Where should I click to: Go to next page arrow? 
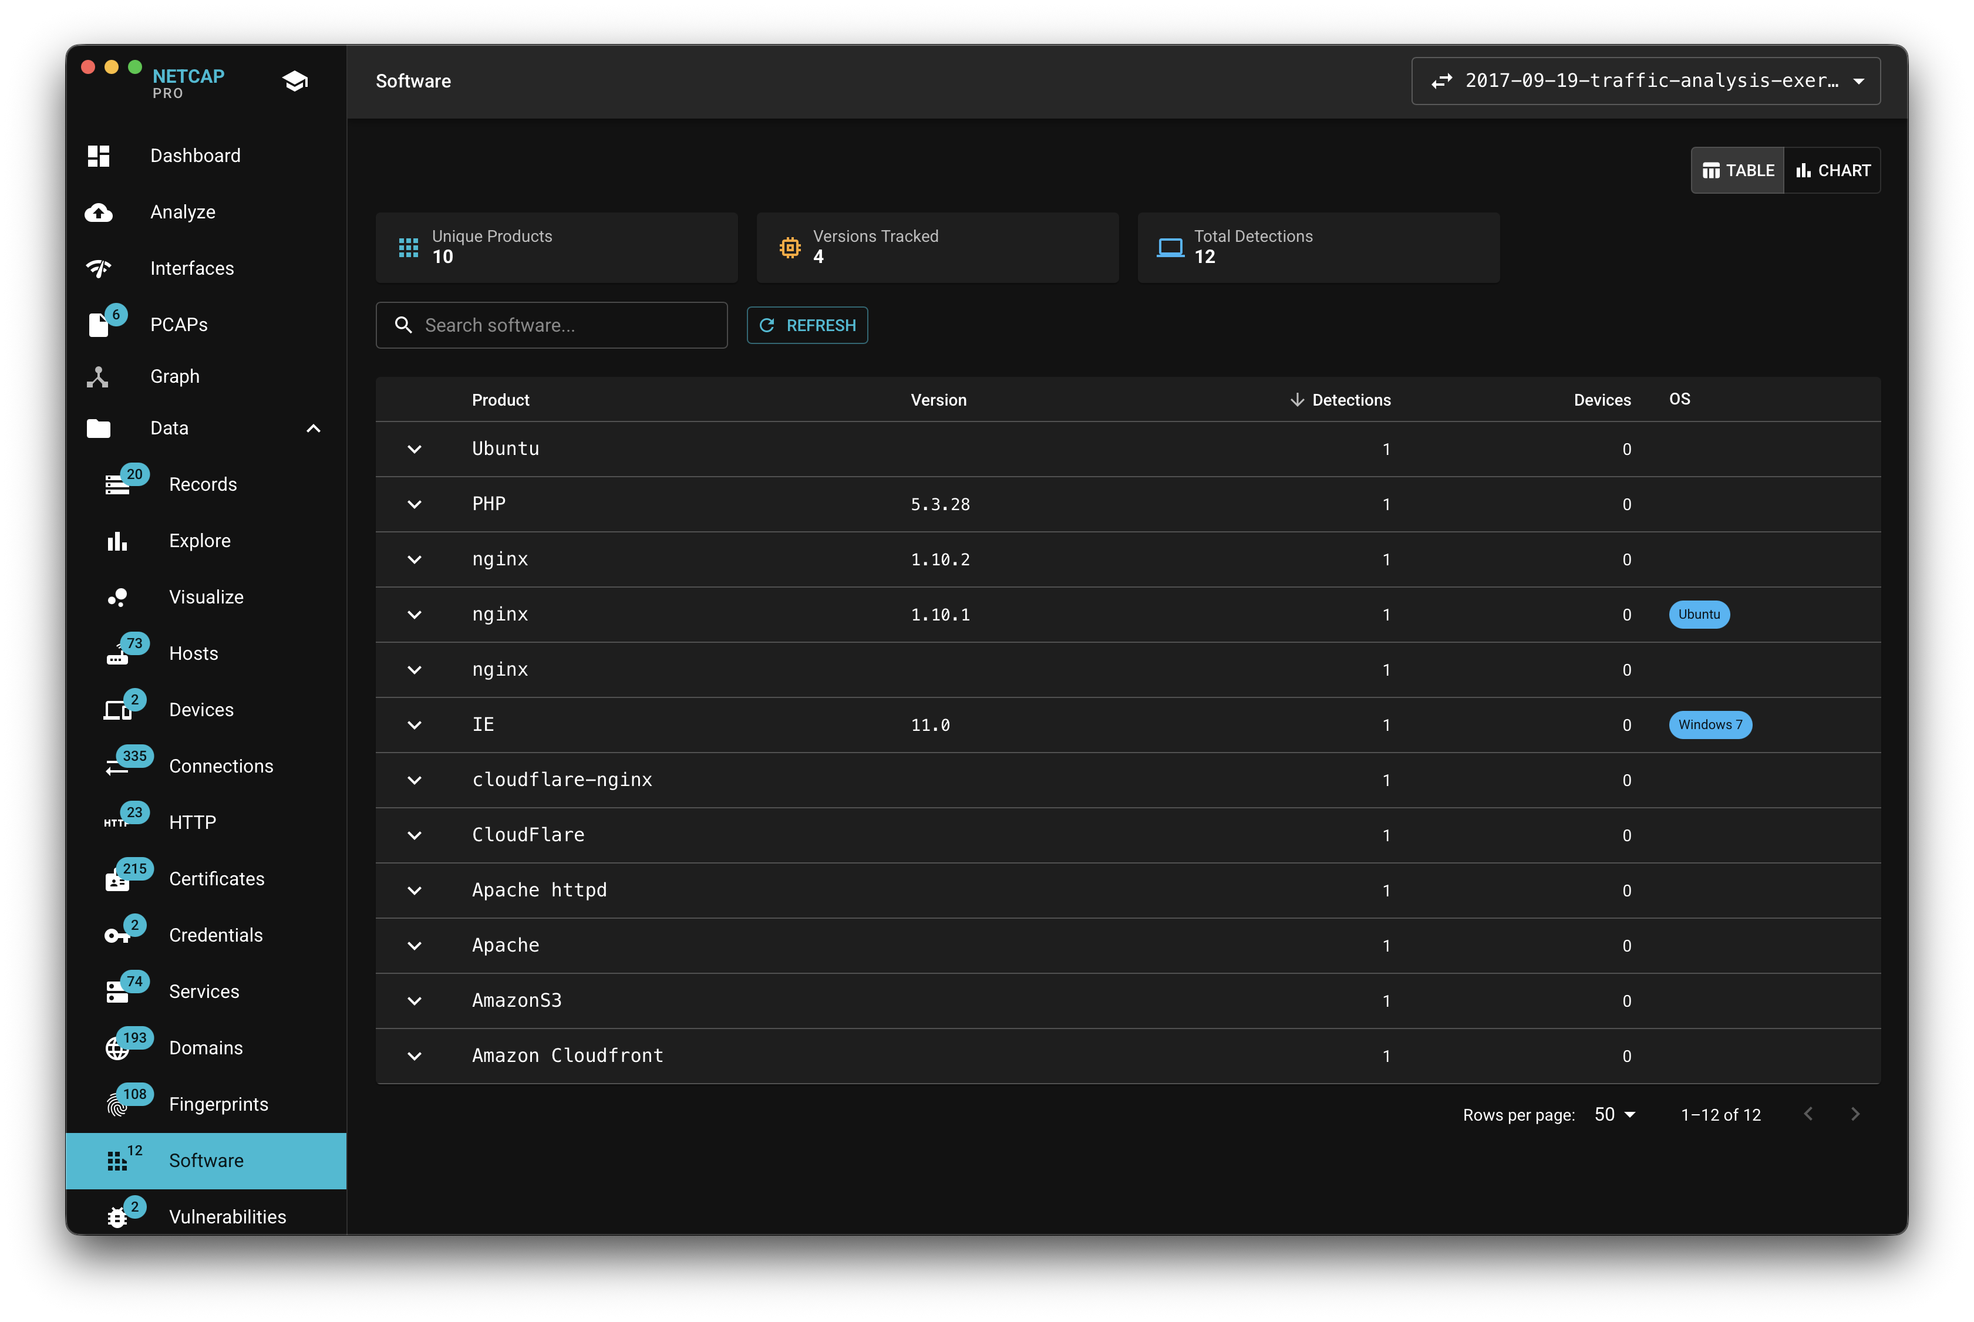click(1854, 1115)
